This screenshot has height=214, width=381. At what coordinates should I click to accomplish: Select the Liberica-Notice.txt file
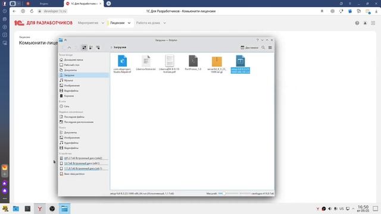coord(146,63)
